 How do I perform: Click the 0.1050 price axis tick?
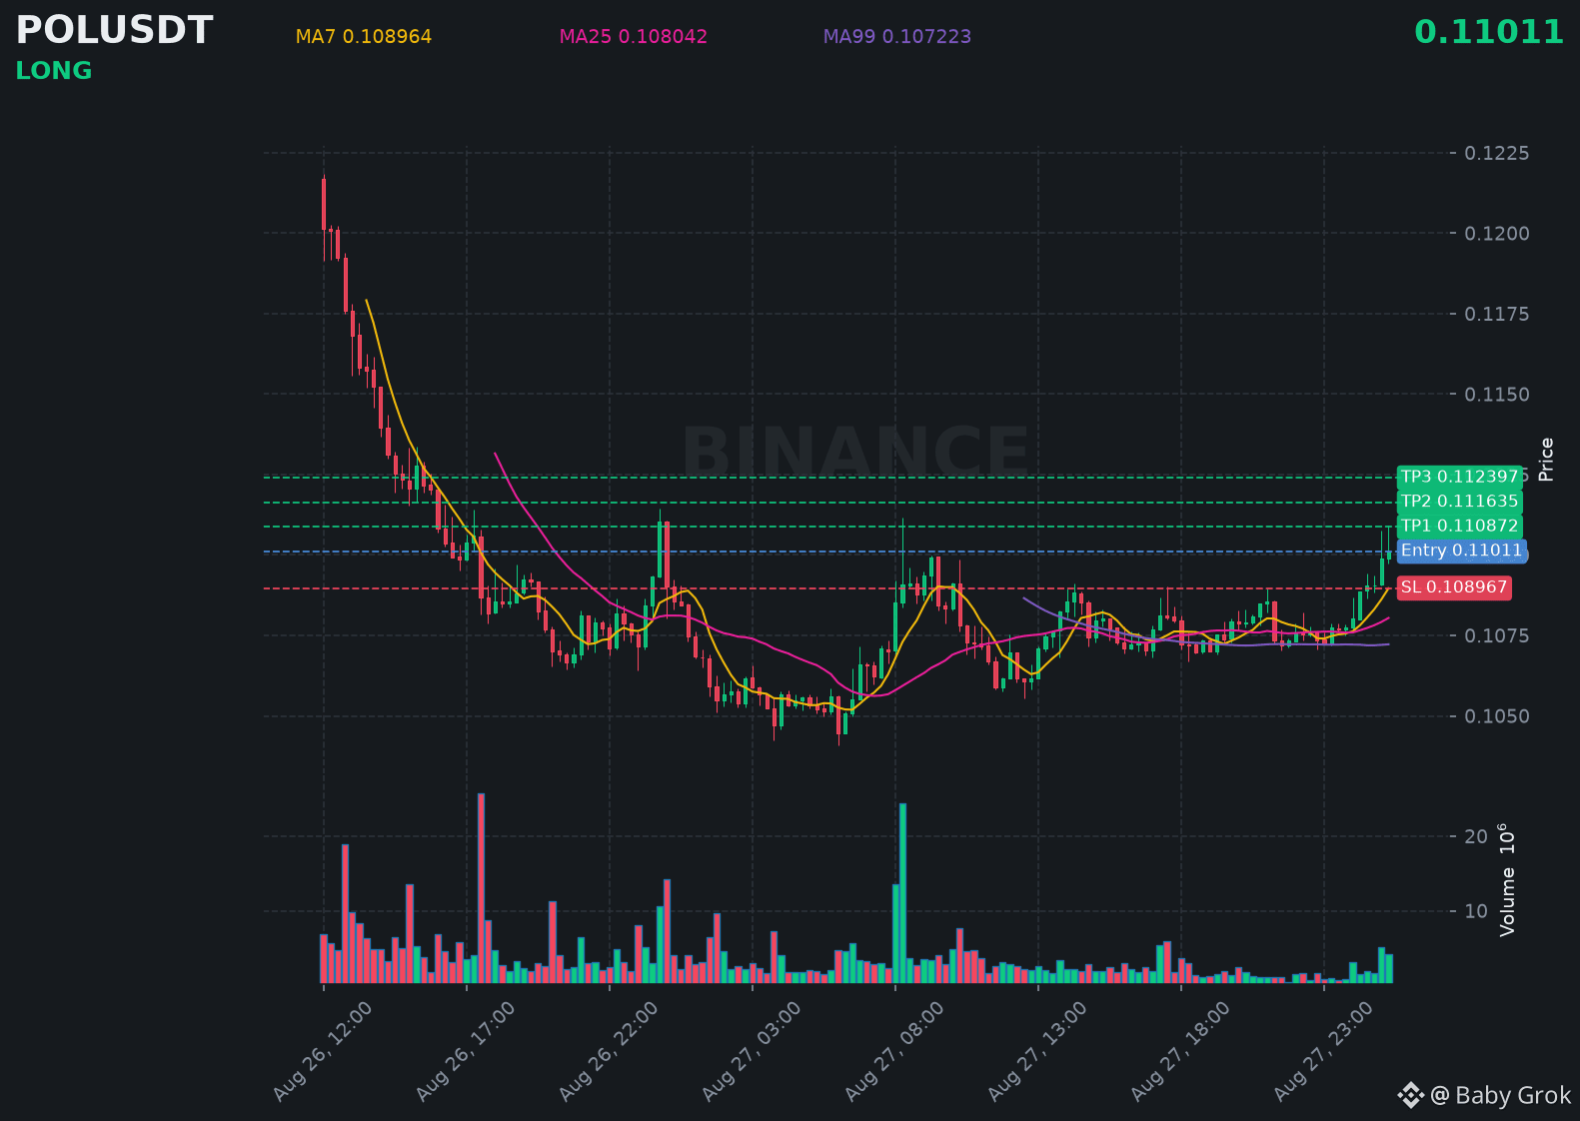pyautogui.click(x=1496, y=716)
